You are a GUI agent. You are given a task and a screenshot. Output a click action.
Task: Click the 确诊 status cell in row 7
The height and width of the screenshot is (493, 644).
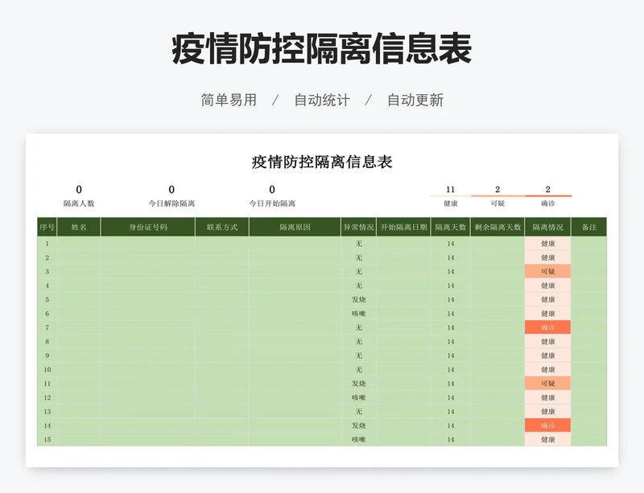click(548, 327)
